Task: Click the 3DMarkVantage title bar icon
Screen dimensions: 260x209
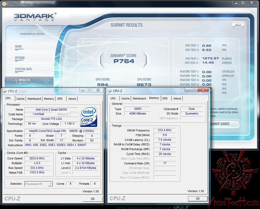Action: 4,4
